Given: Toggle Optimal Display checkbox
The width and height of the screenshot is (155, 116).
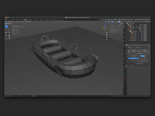Looking at the screenshot, I should click(137, 63).
